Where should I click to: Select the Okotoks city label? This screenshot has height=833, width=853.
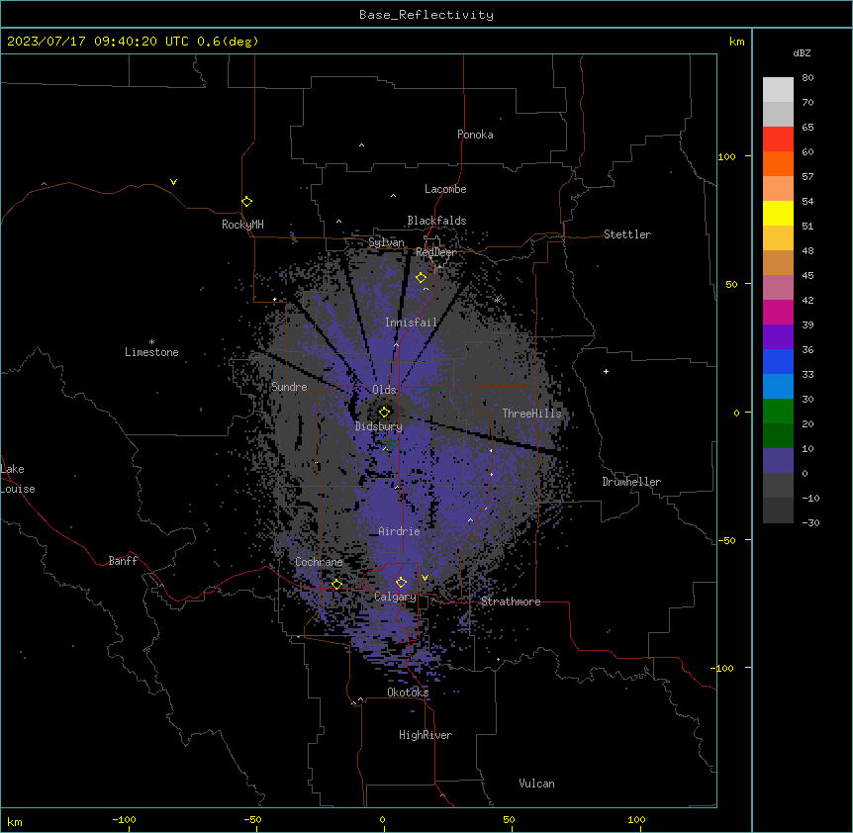408,693
